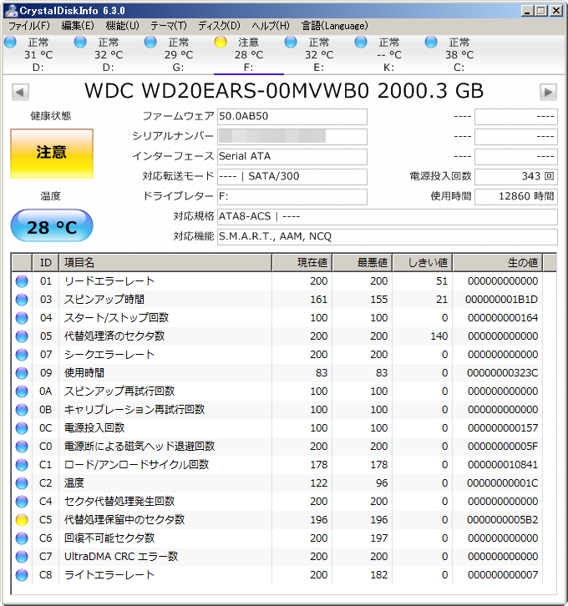The image size is (568, 606).
Task: Click raw value 000000000007 of ライトエラーレート
Action: click(x=502, y=574)
